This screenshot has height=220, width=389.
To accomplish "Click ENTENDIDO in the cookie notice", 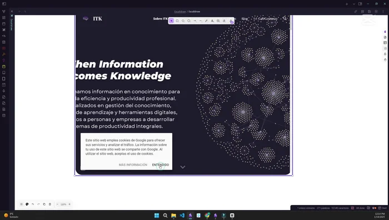I will tap(160, 165).
